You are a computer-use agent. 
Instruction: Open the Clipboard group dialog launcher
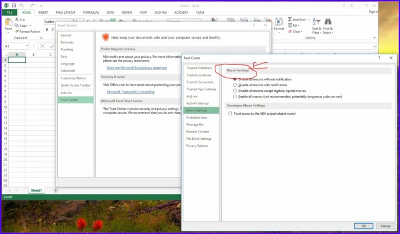(x=41, y=38)
